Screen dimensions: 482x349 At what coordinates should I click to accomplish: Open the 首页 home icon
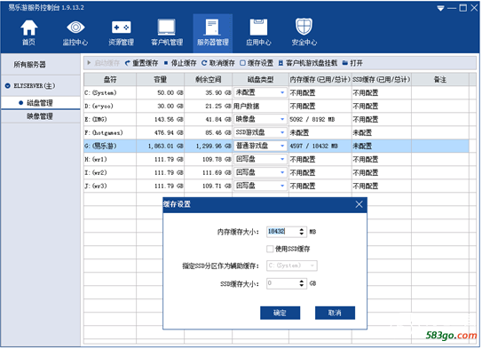pyautogui.click(x=28, y=33)
